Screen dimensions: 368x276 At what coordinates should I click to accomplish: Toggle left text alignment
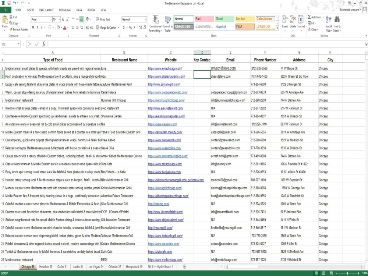tap(73, 28)
